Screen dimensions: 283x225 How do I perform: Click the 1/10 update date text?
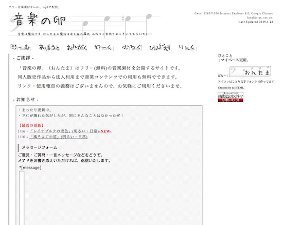pos(22,137)
